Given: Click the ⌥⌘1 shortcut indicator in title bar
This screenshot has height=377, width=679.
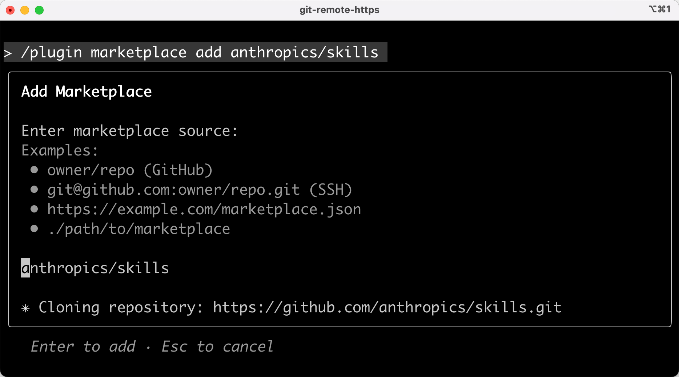Looking at the screenshot, I should 659,9.
